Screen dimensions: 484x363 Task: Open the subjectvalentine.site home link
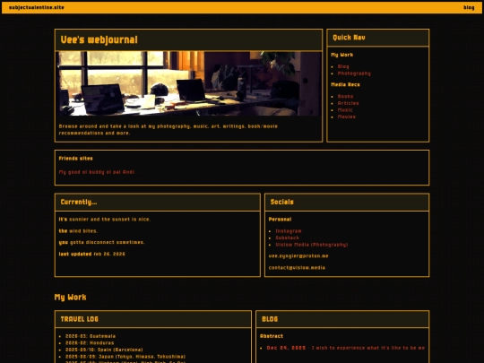coord(37,7)
